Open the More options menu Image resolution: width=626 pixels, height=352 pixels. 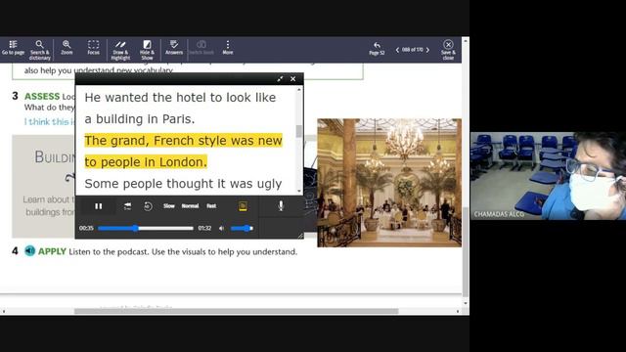(228, 48)
